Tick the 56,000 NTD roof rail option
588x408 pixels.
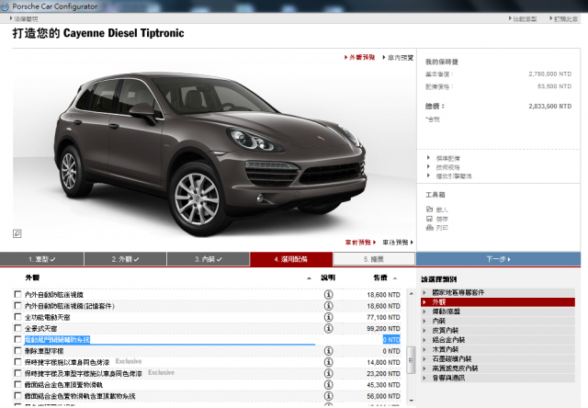[x=17, y=396]
